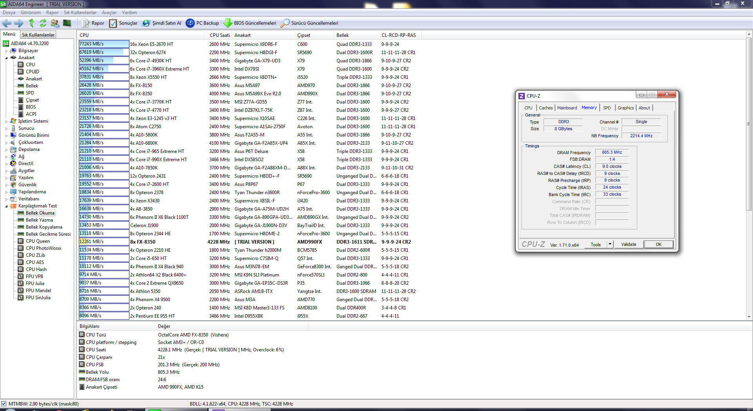Click the users icon in toolbar

(55, 23)
